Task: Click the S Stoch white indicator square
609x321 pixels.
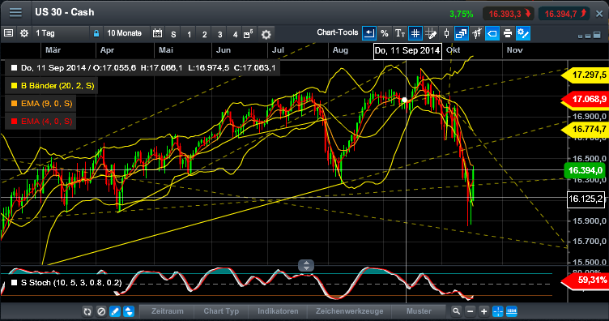Action: [15, 283]
